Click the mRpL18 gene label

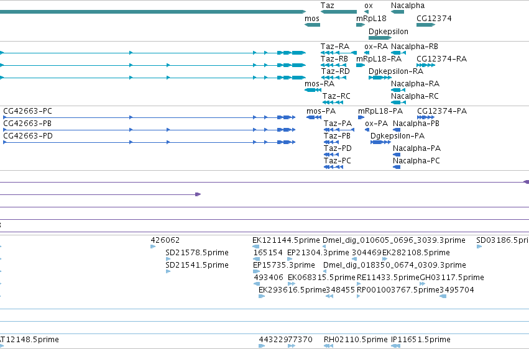pyautogui.click(x=371, y=19)
